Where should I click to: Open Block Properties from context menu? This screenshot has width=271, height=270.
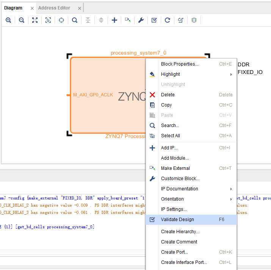(191, 64)
